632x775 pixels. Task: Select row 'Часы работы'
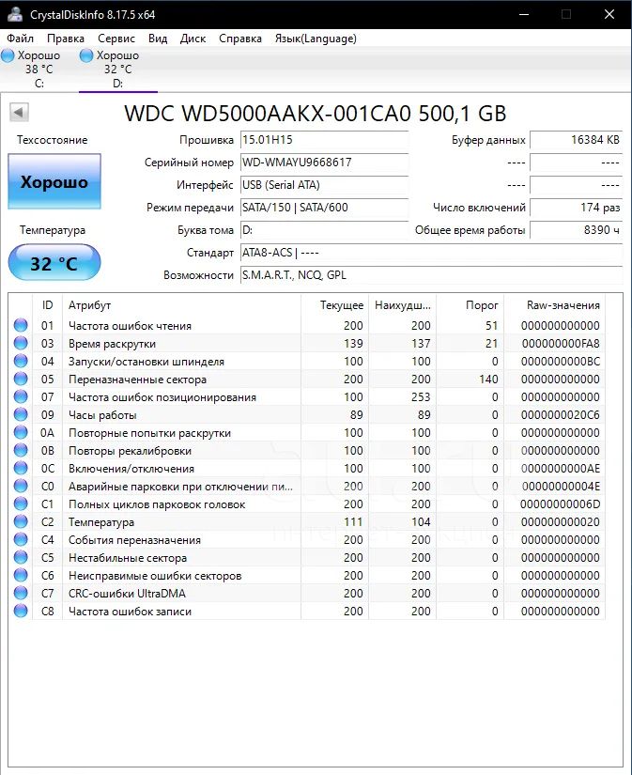pos(307,414)
